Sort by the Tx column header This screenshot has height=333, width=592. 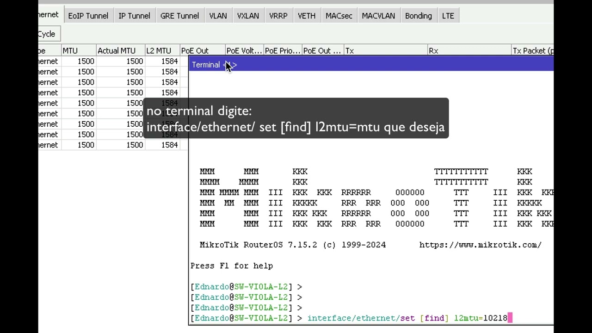[x=386, y=51]
